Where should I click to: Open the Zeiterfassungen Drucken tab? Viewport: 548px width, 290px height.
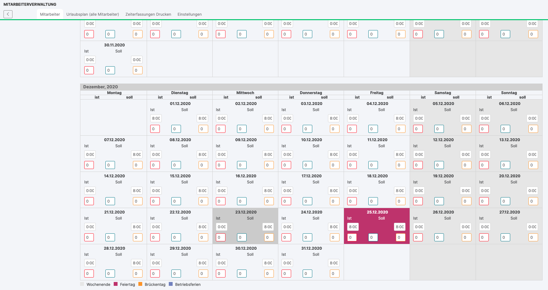(x=148, y=14)
